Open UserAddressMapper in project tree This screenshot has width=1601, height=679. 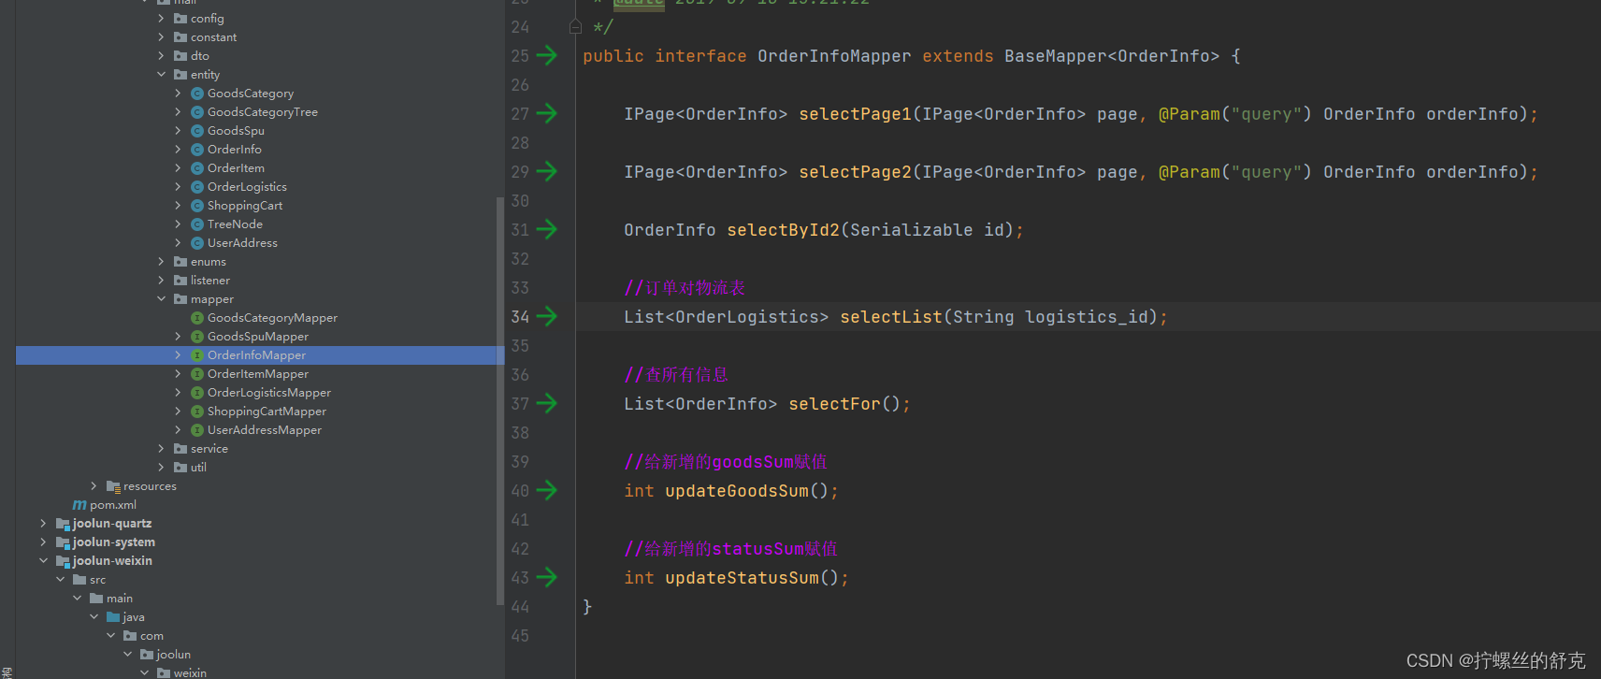(x=265, y=430)
